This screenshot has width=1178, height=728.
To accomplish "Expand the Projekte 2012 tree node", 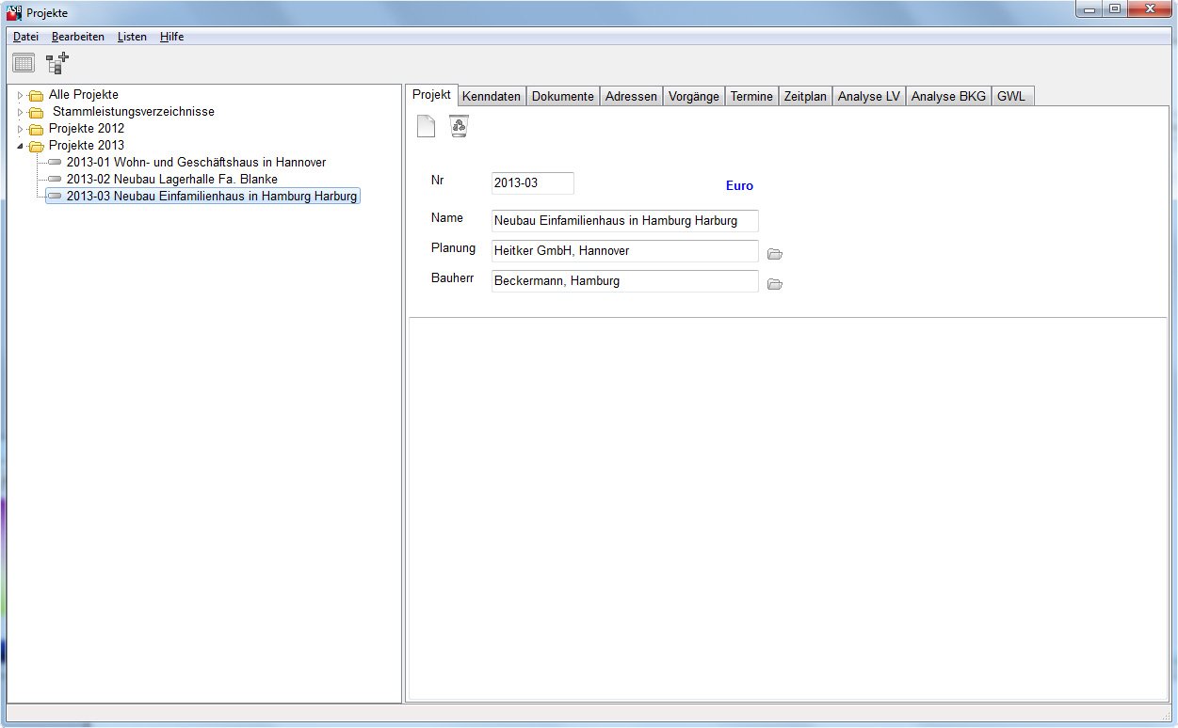I will tap(20, 129).
